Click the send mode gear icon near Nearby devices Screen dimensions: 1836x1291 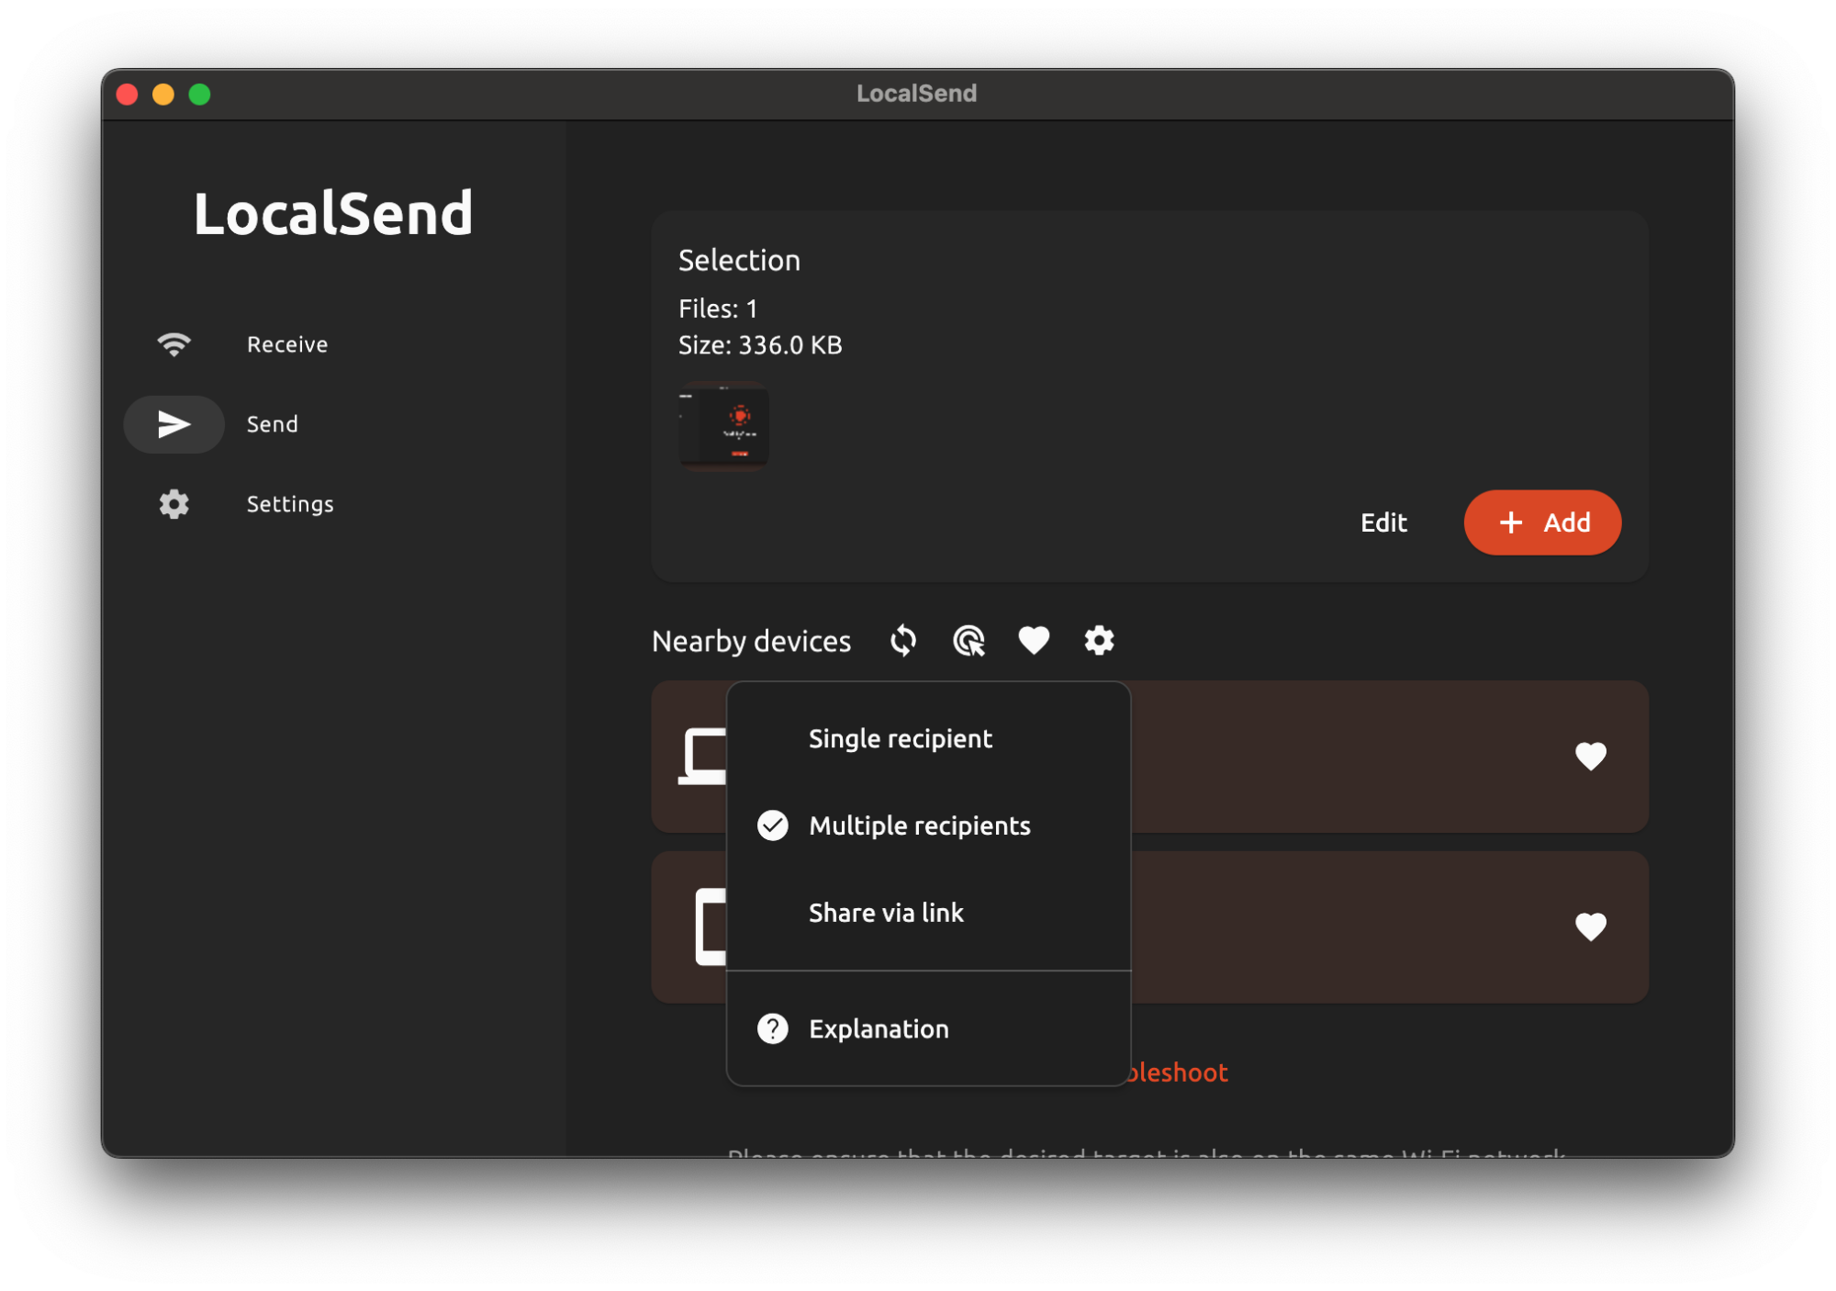(1099, 640)
